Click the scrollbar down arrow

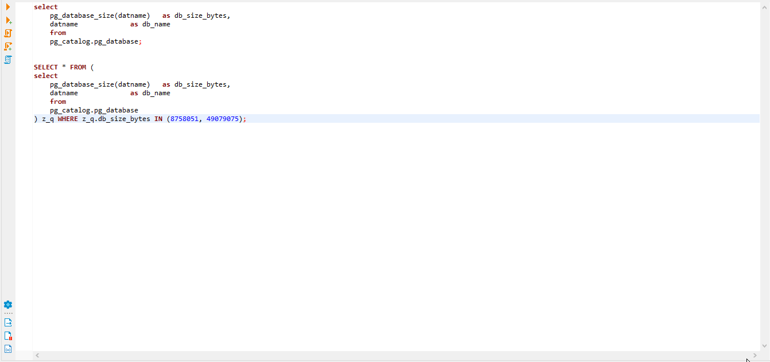[765, 347]
